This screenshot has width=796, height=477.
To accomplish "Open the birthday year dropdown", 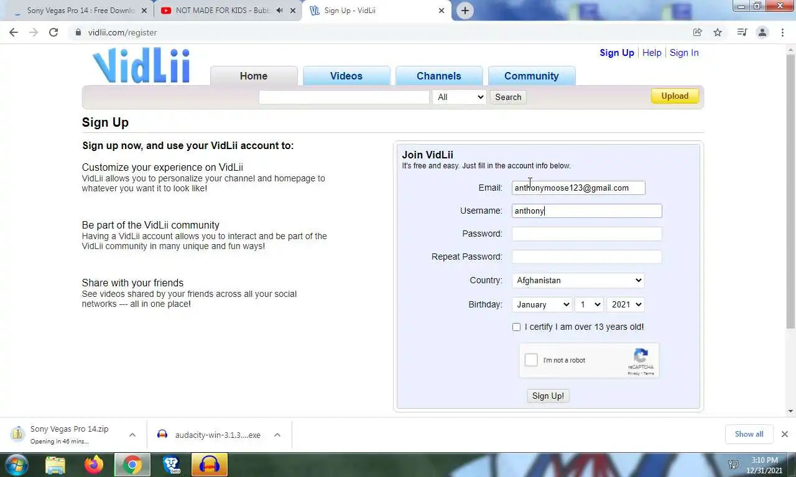I will pos(625,304).
